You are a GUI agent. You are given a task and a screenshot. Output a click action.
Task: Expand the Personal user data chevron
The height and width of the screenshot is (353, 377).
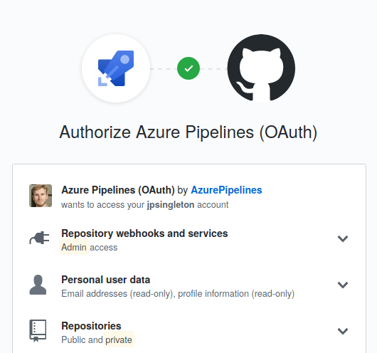point(343,285)
